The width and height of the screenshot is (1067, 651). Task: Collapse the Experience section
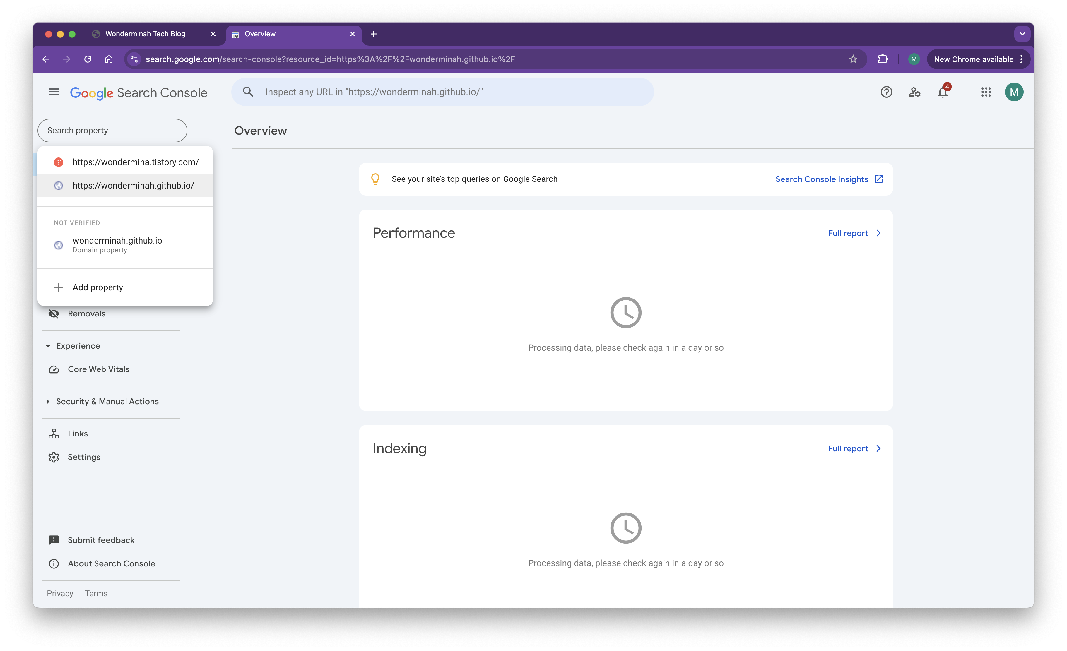(x=48, y=346)
